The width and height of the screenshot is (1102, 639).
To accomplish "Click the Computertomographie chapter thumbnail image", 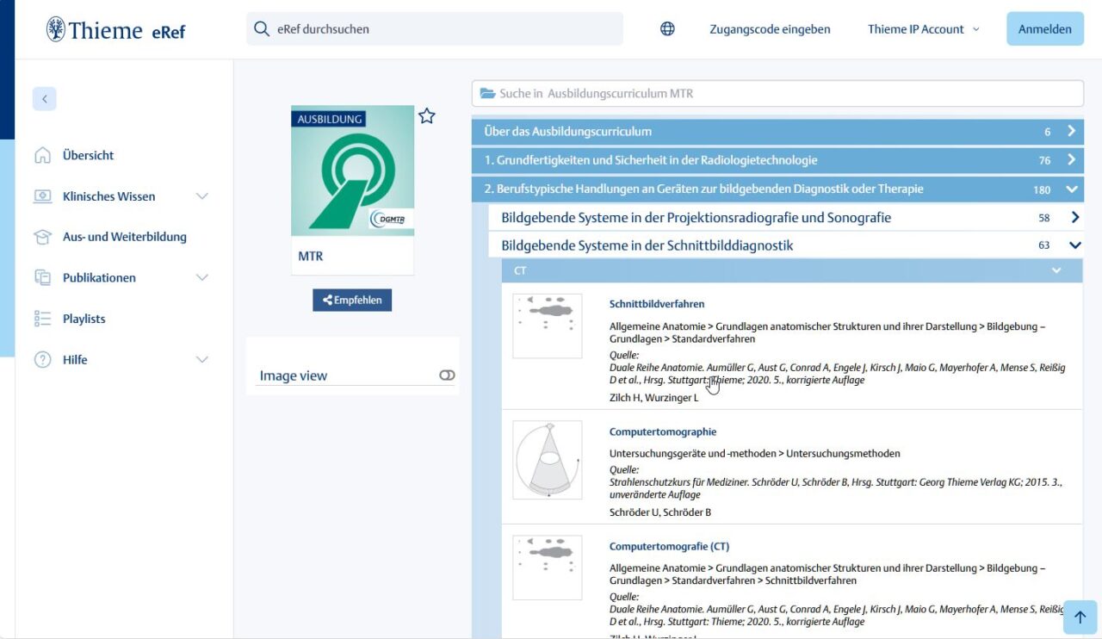I will tap(547, 460).
